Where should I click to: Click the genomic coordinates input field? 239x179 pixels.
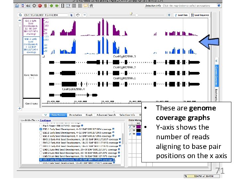click(x=45, y=15)
